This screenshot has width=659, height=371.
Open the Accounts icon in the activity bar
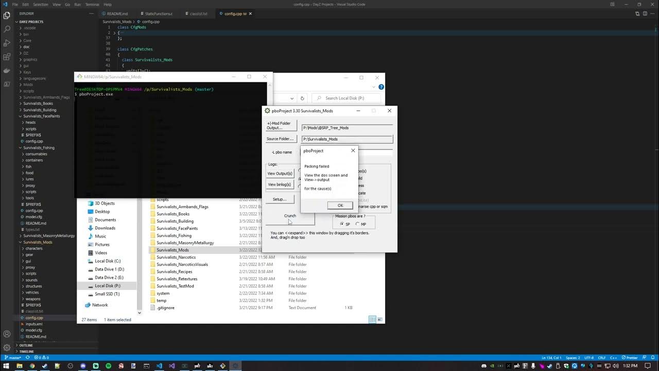coord(7,334)
